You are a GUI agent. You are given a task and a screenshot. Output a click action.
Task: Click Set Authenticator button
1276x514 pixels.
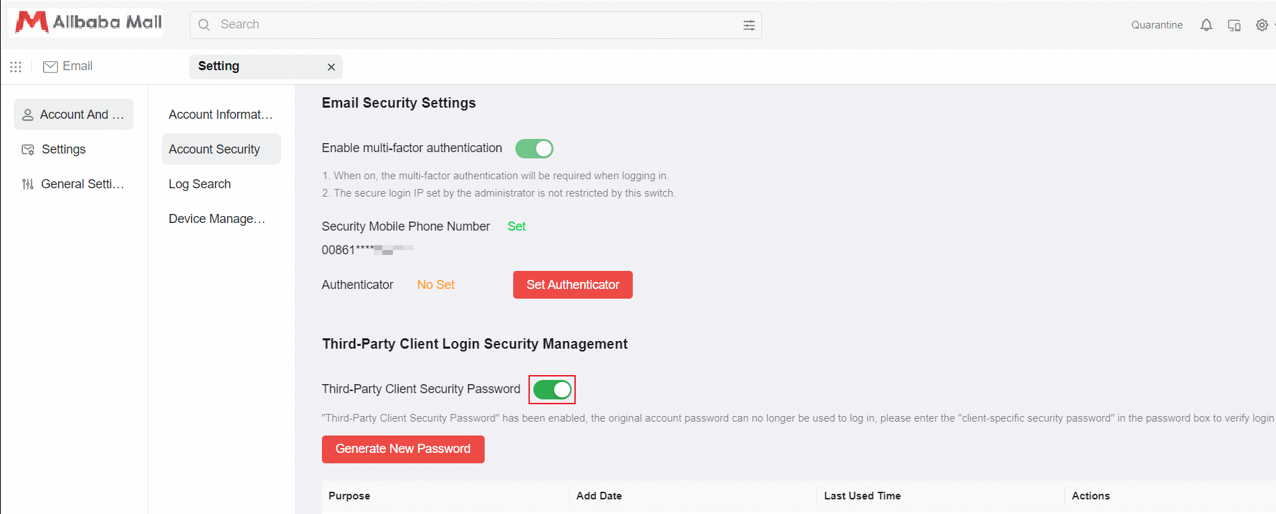coord(572,285)
